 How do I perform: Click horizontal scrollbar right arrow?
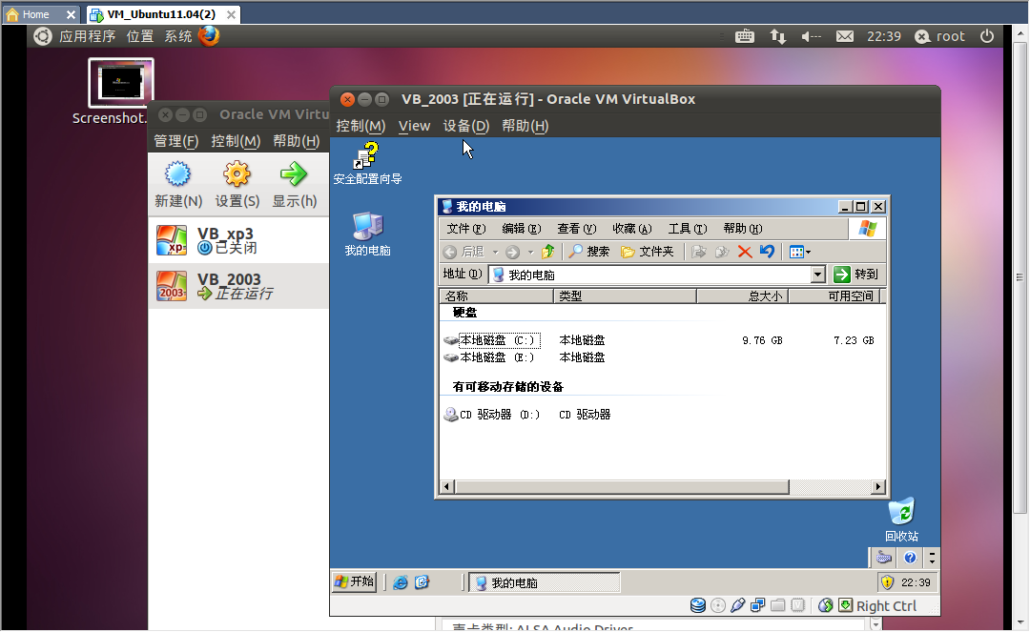[878, 487]
